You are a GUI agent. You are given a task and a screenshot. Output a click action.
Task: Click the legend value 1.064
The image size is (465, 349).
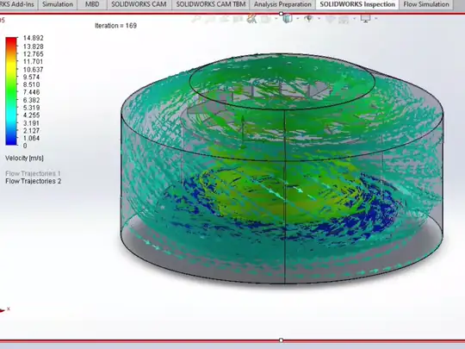tap(32, 138)
